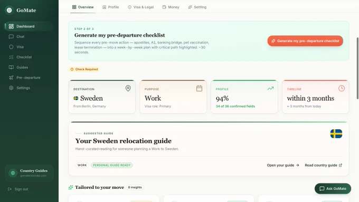Click Generate my pre-departure checklist button
Image resolution: width=359 pixels, height=202 pixels.
(x=305, y=41)
